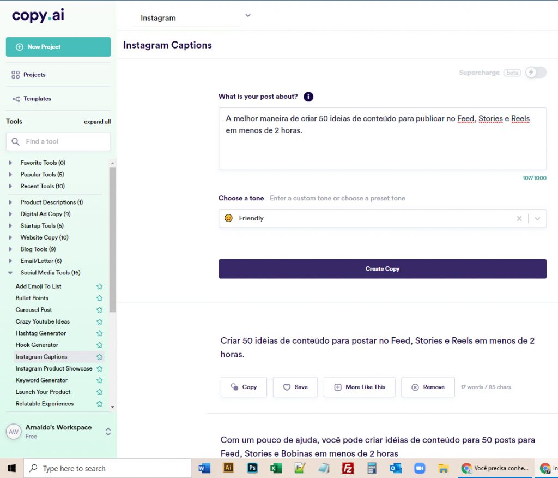Open File Explorer from the taskbar
Screen dimensions: 558x478
(x=444, y=468)
